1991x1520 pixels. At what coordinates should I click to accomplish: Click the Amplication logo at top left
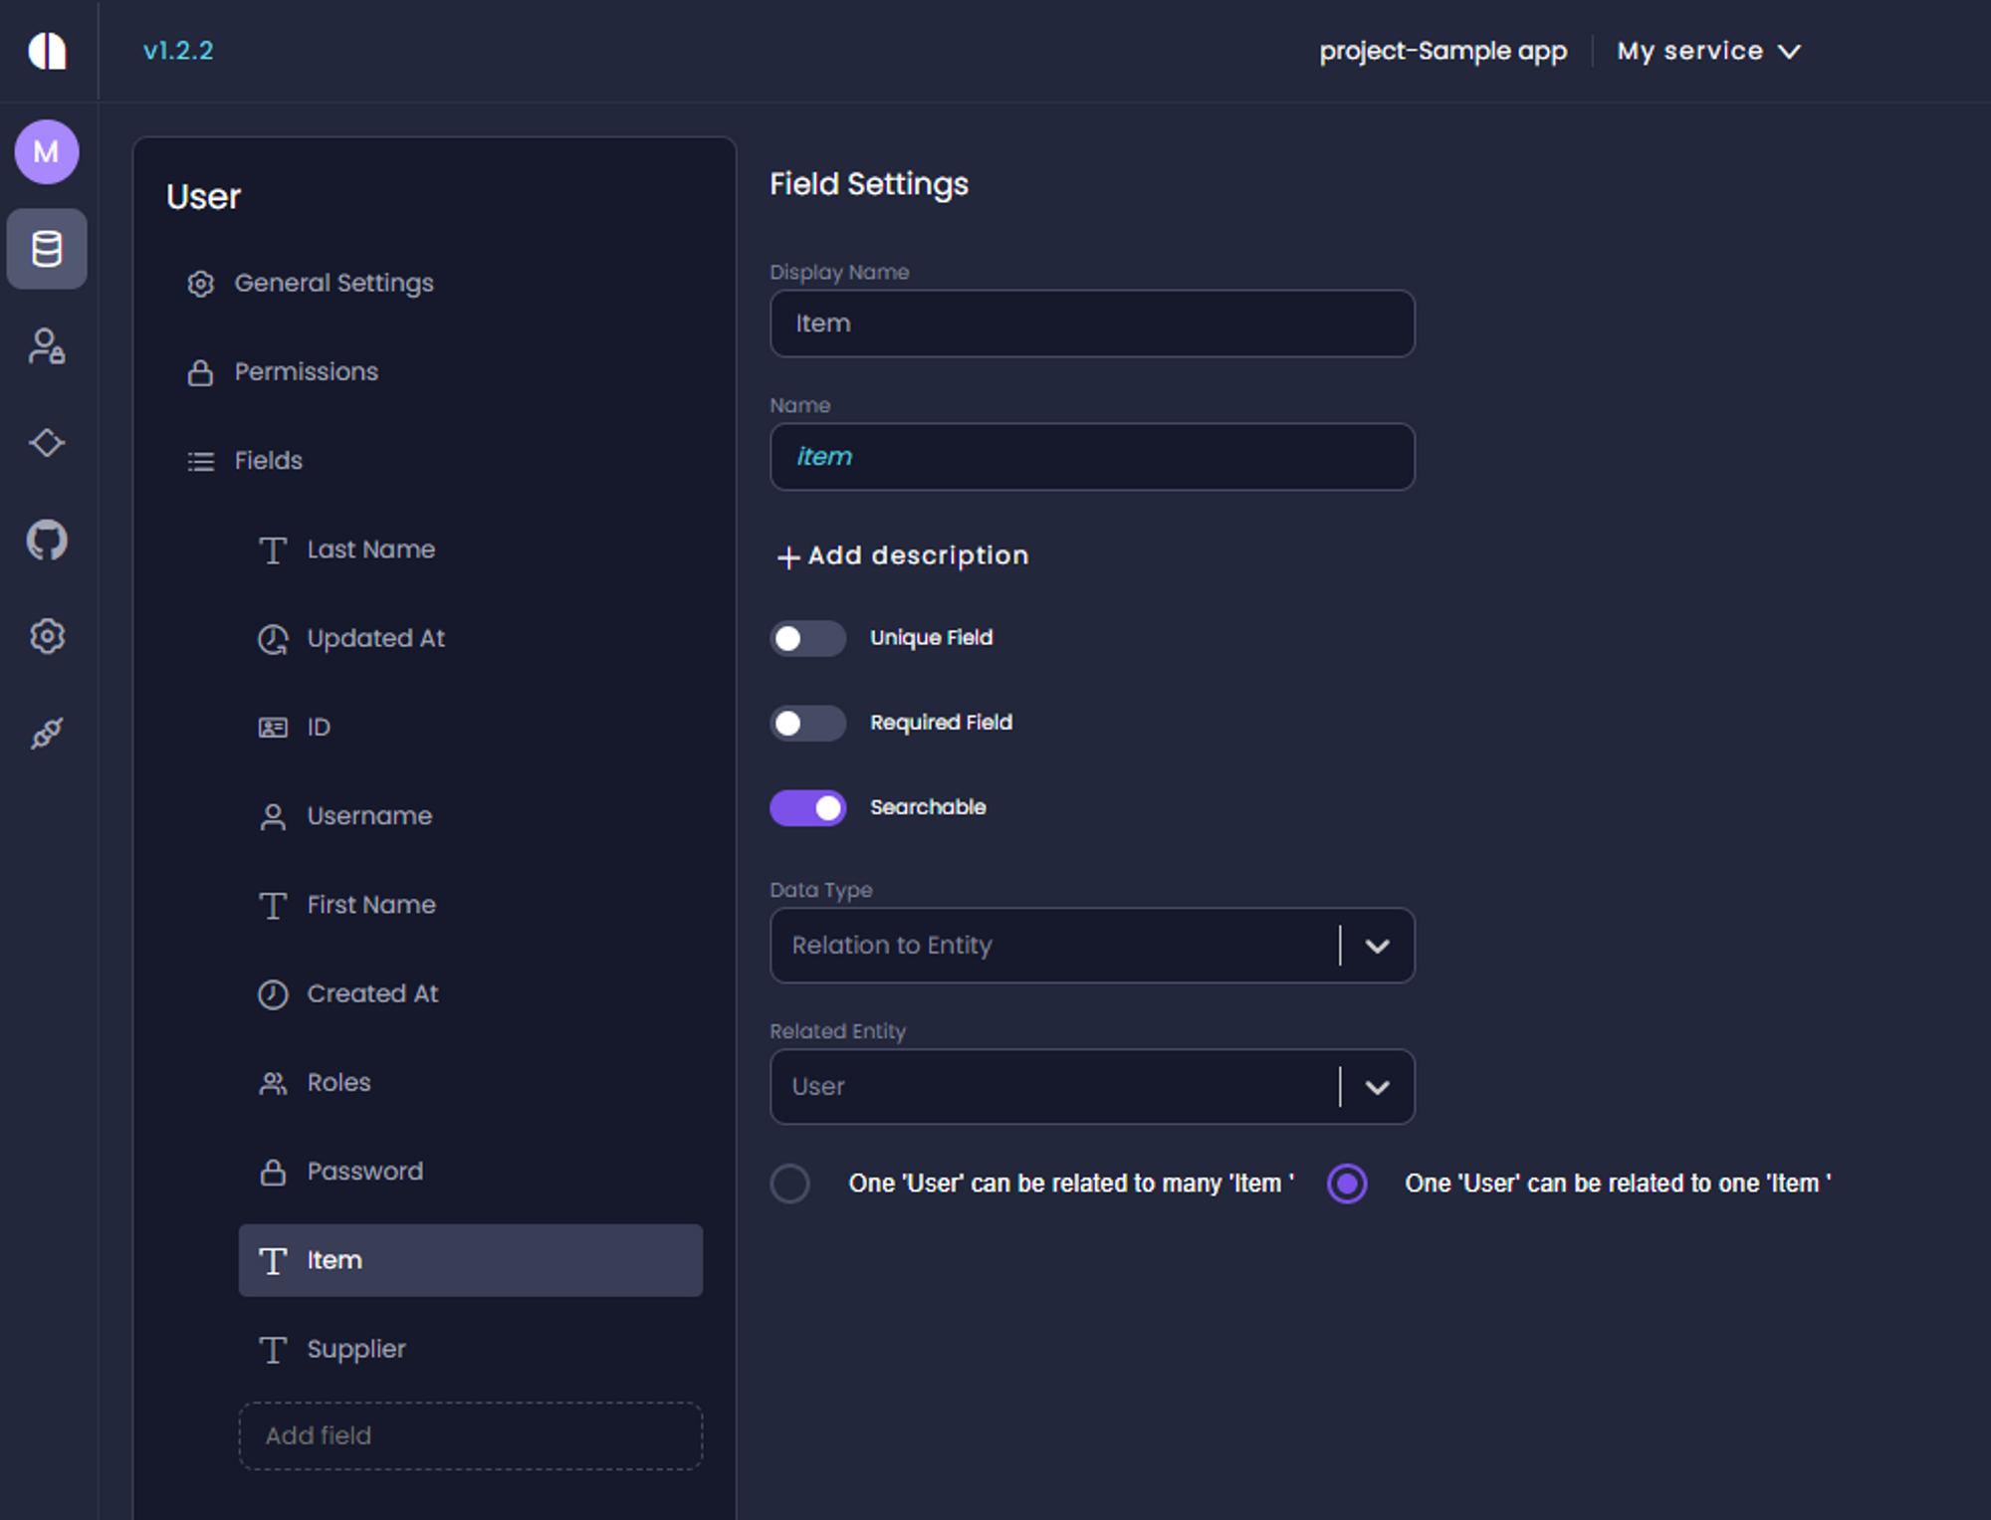[47, 51]
